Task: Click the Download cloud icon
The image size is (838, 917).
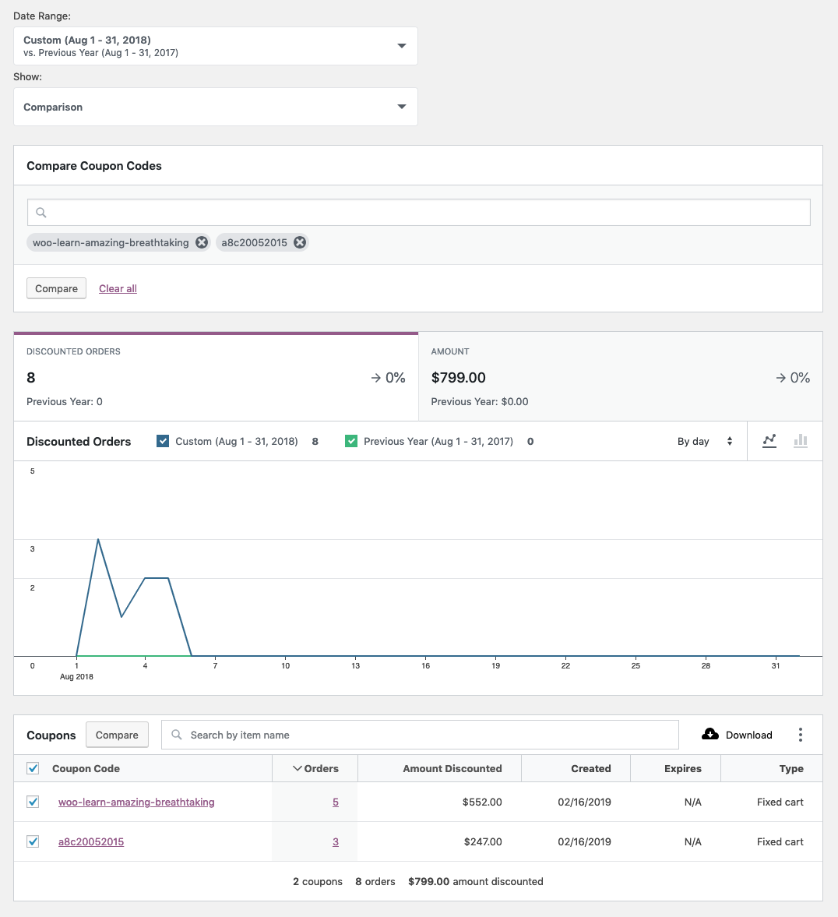Action: pyautogui.click(x=710, y=735)
